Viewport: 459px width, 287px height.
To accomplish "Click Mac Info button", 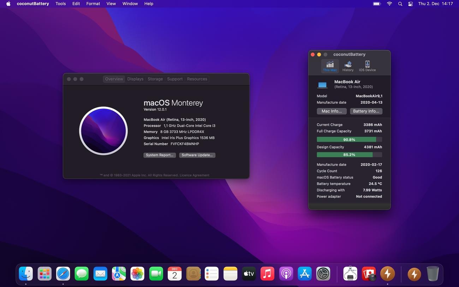I will 332,111.
